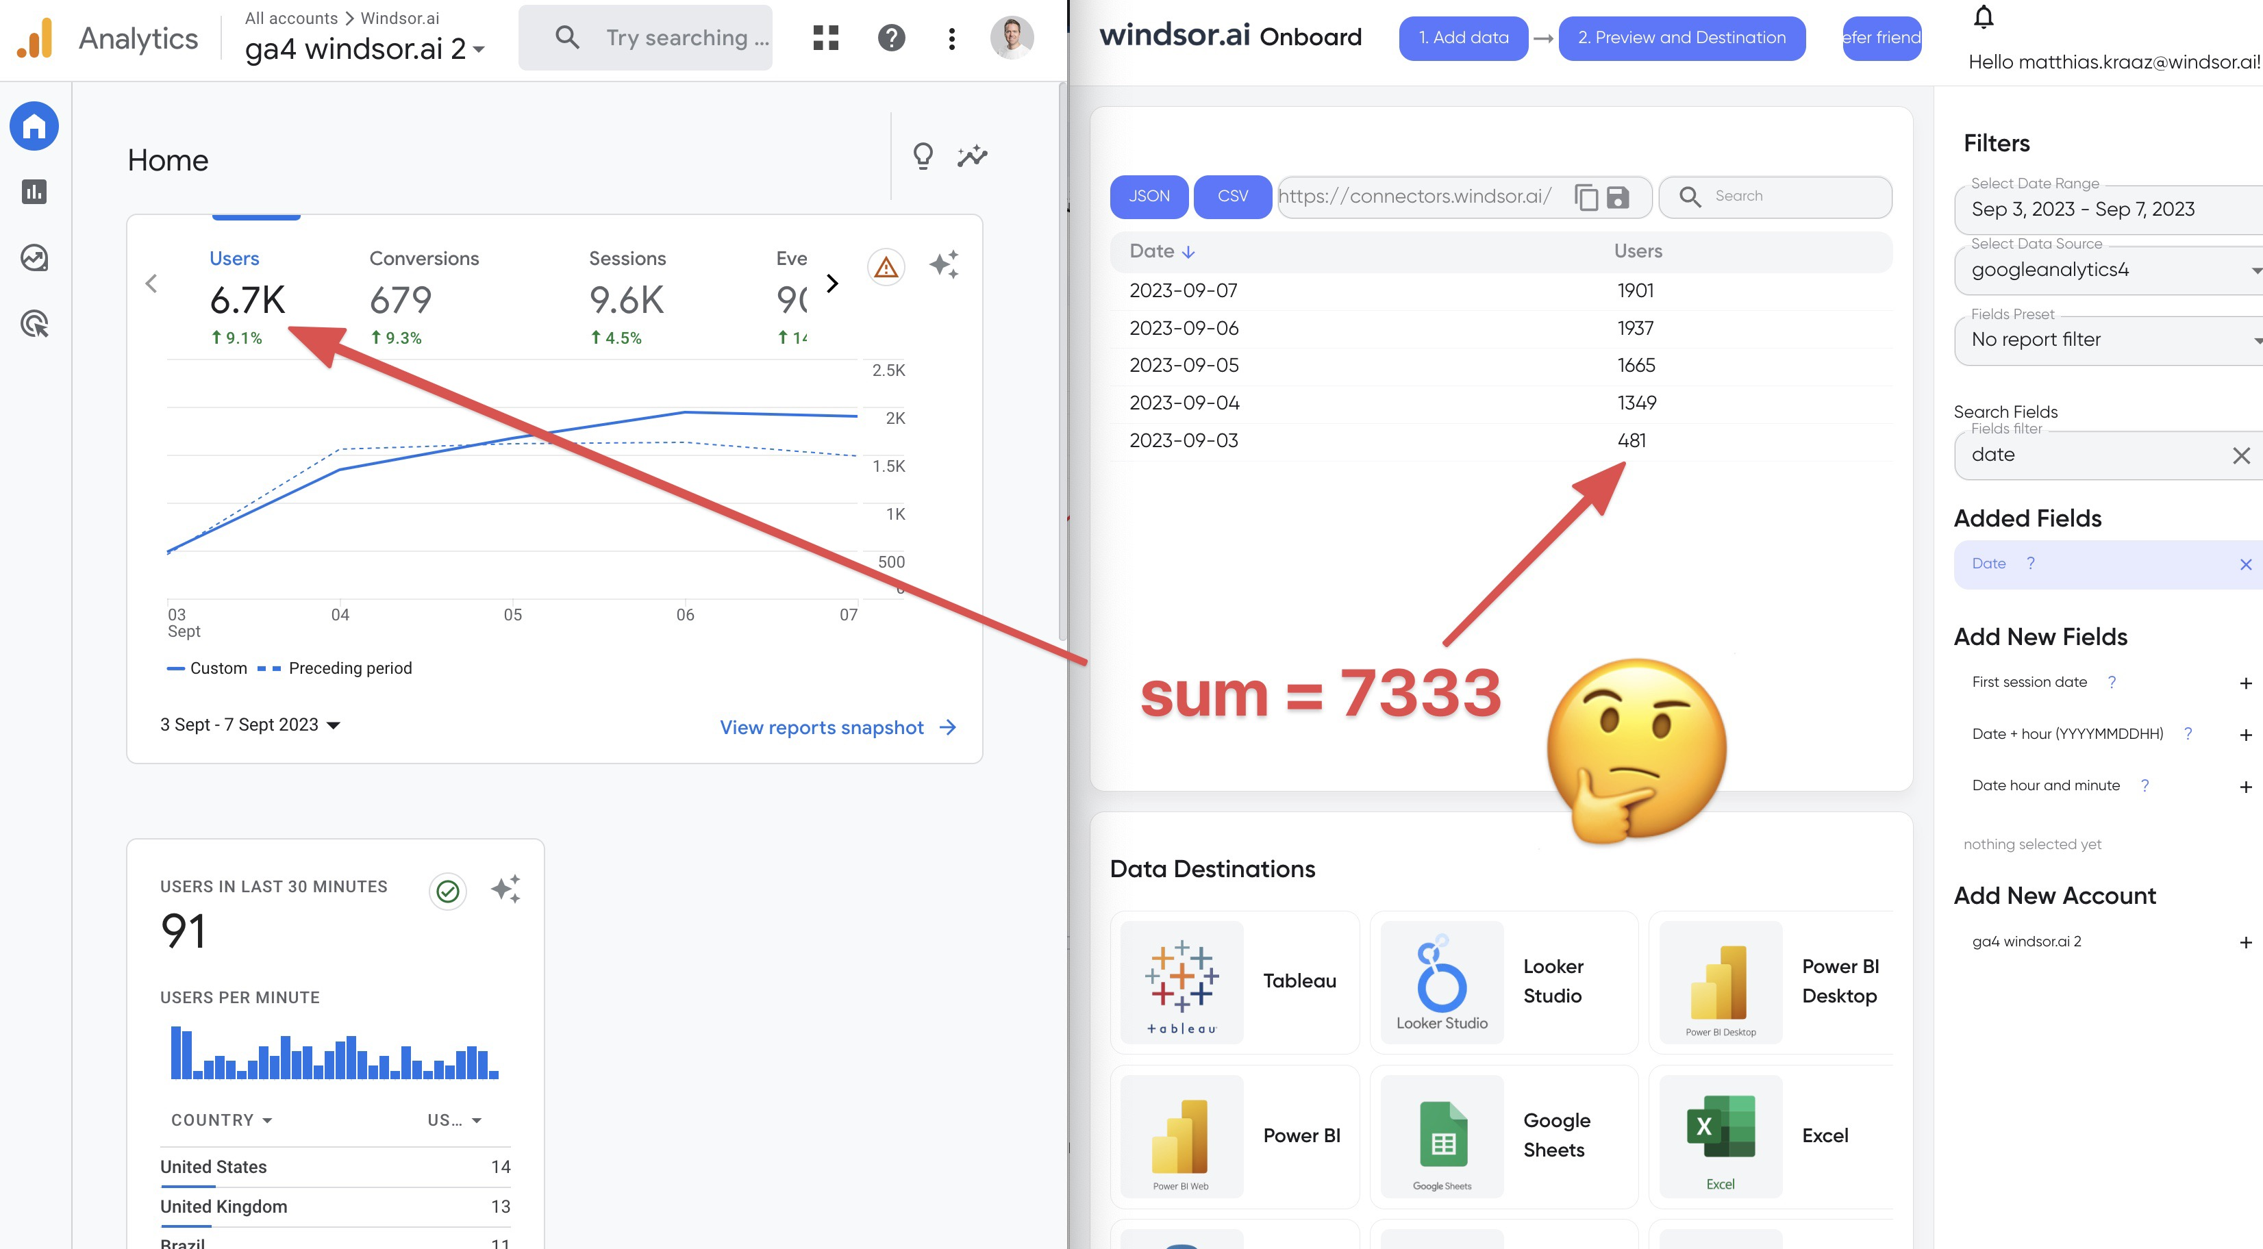This screenshot has height=1249, width=2263.
Task: Click help icon beside Date hour and minute
Action: [x=2145, y=785]
